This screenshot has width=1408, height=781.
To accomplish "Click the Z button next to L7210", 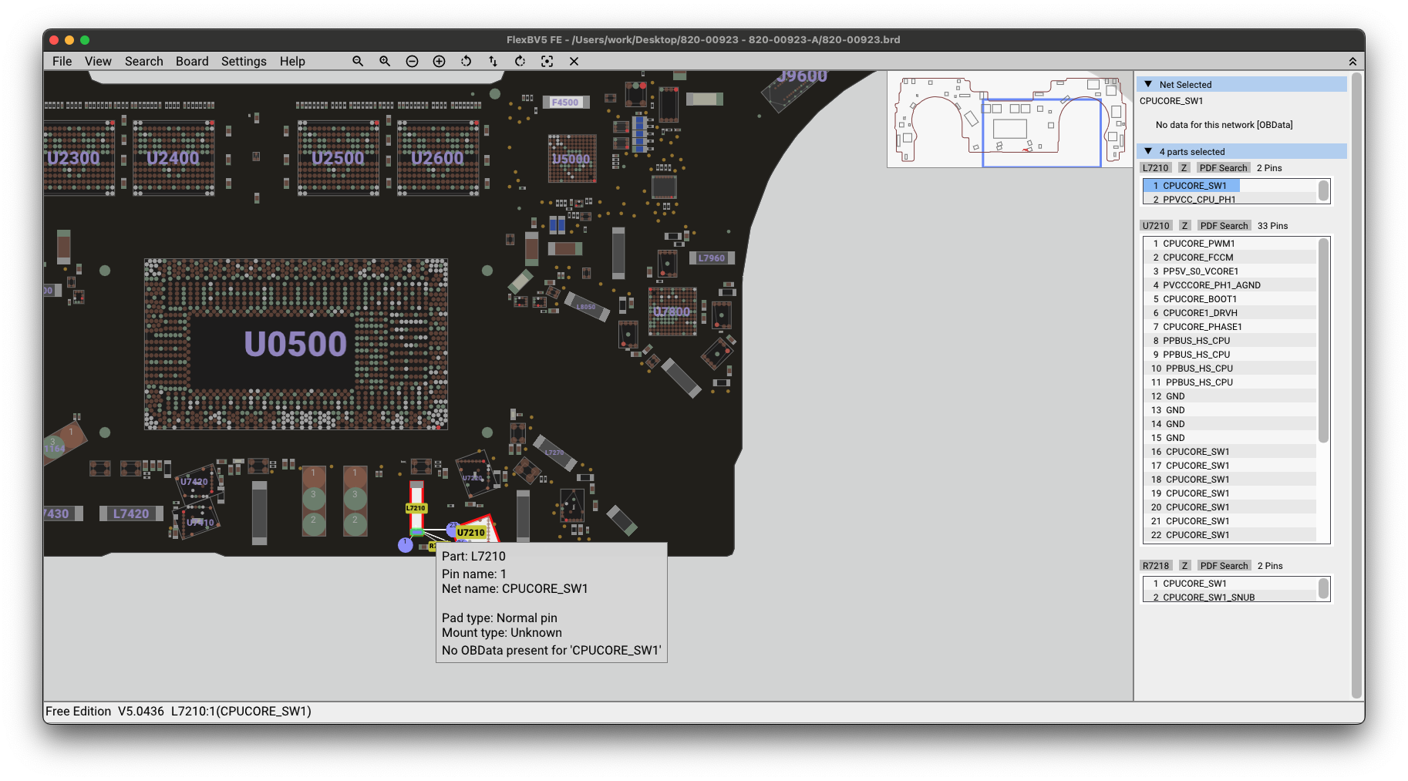I will 1184,168.
